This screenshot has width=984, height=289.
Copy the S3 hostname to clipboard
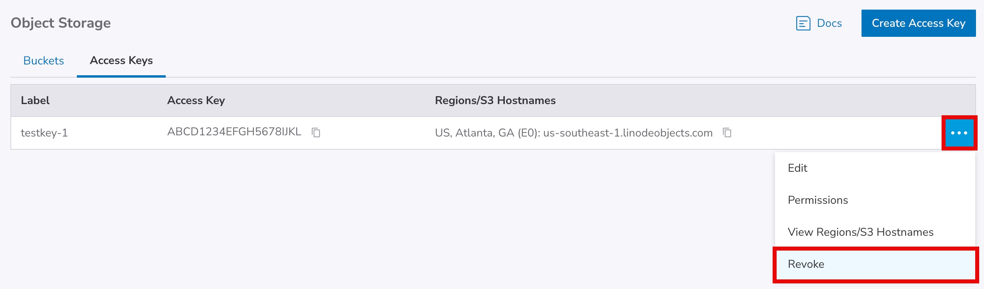727,132
